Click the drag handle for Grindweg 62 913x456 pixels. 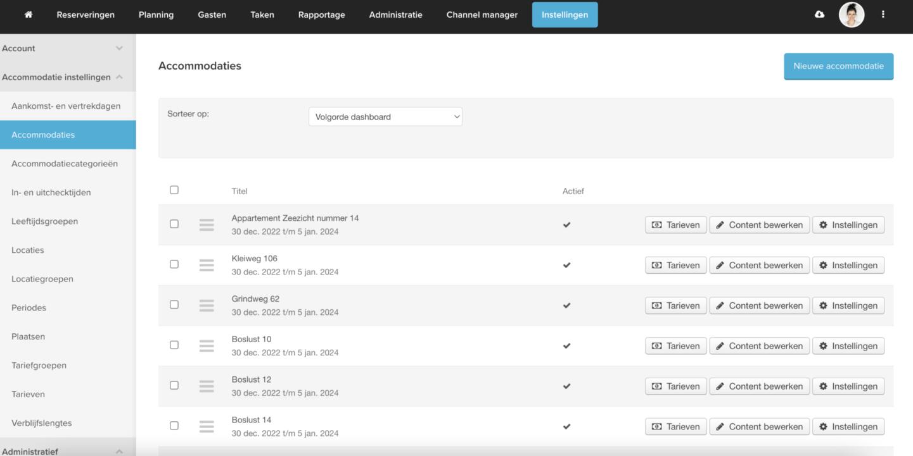pyautogui.click(x=207, y=305)
